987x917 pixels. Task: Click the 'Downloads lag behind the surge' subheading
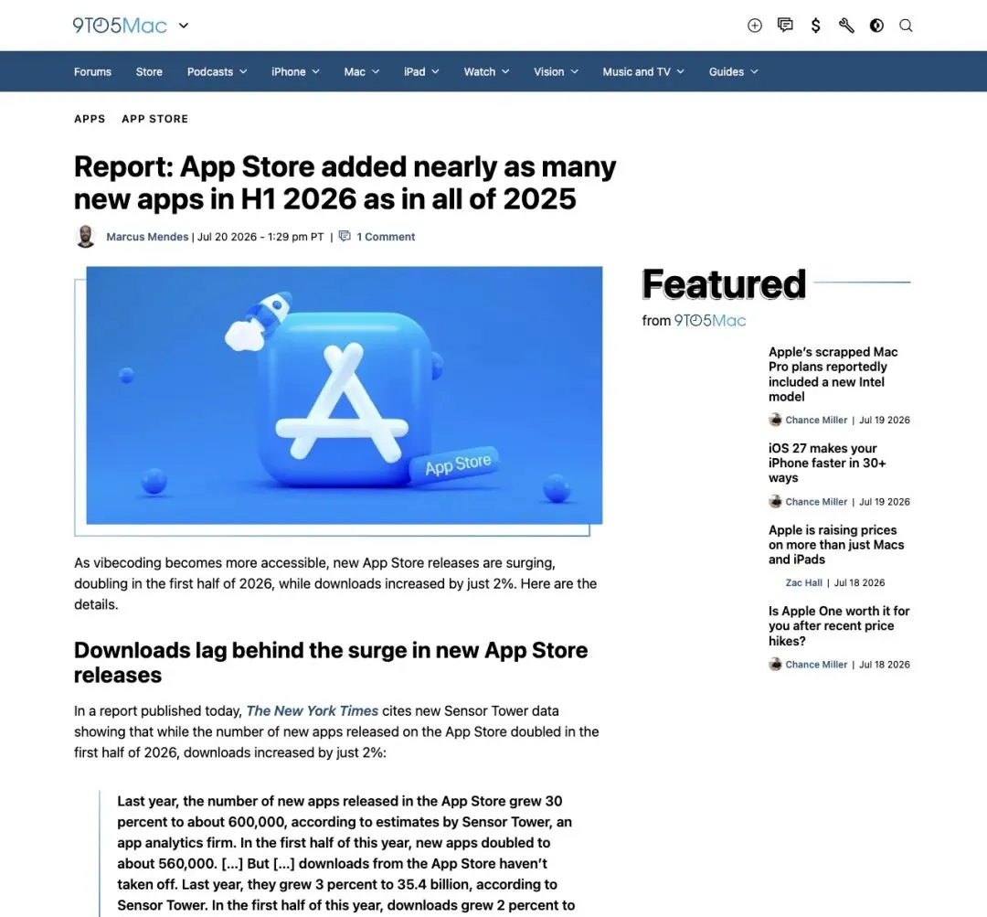point(331,662)
